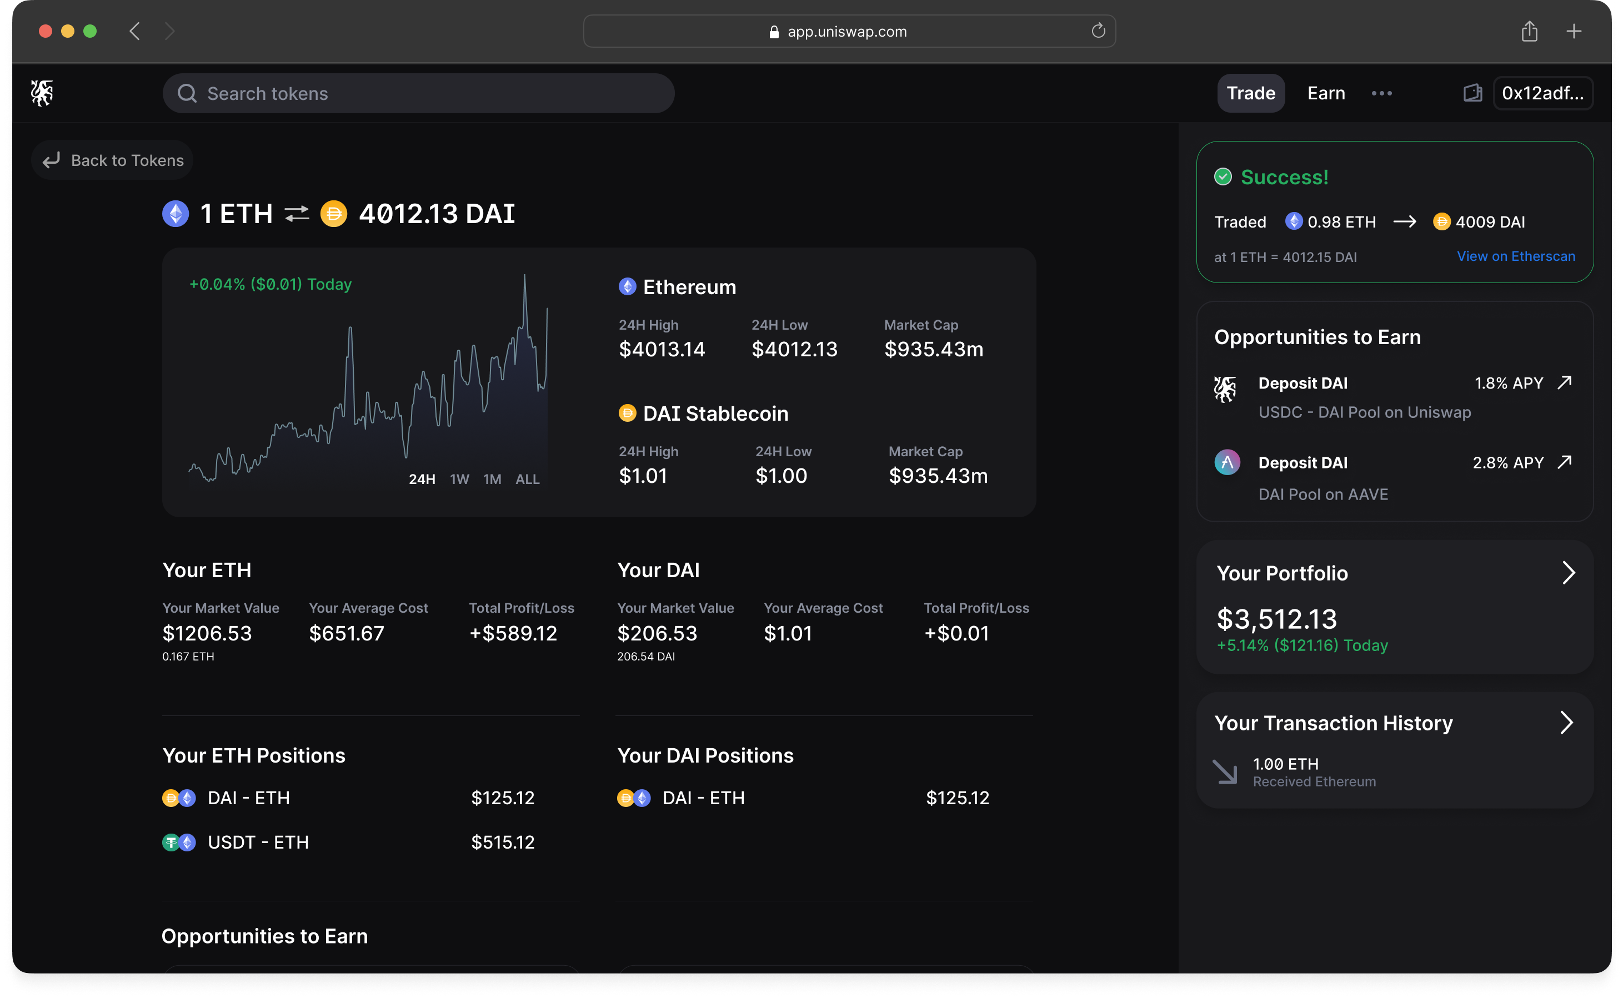Screen dimensions: 1623x999
Task: Open arrow for 2.8% APY deposit
Action: 1565,462
